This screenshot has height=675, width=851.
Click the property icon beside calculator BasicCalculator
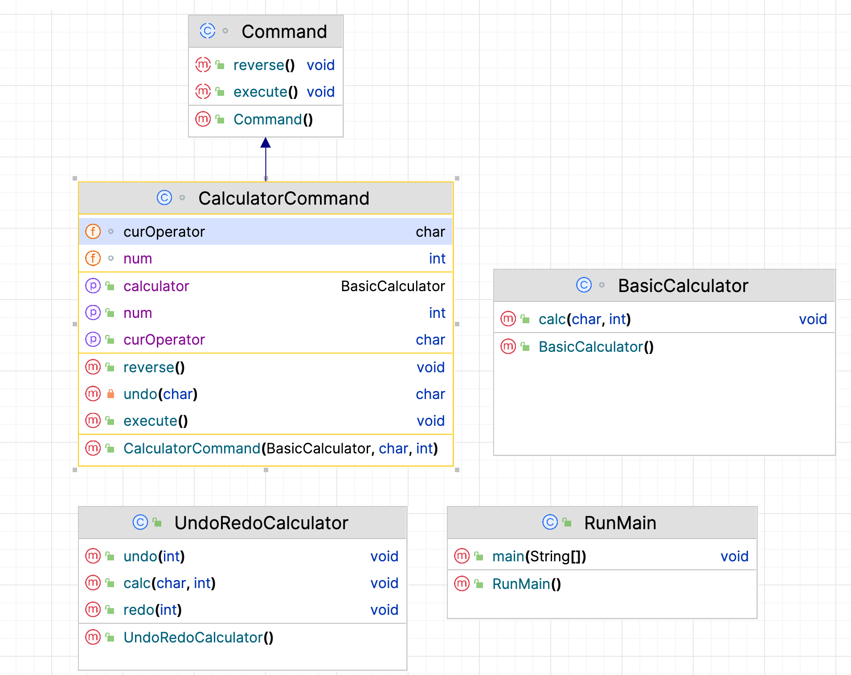tap(93, 286)
